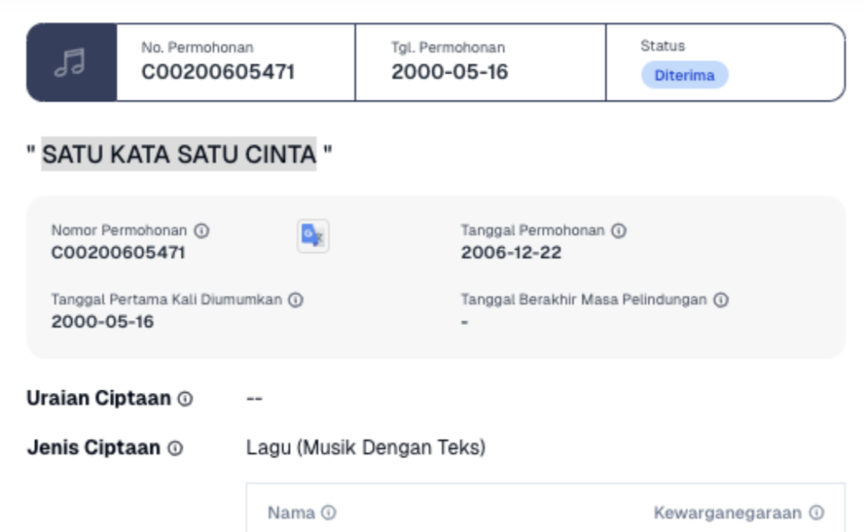Click the Tgl. Permohonan header label
The height and width of the screenshot is (532, 864).
tap(448, 47)
